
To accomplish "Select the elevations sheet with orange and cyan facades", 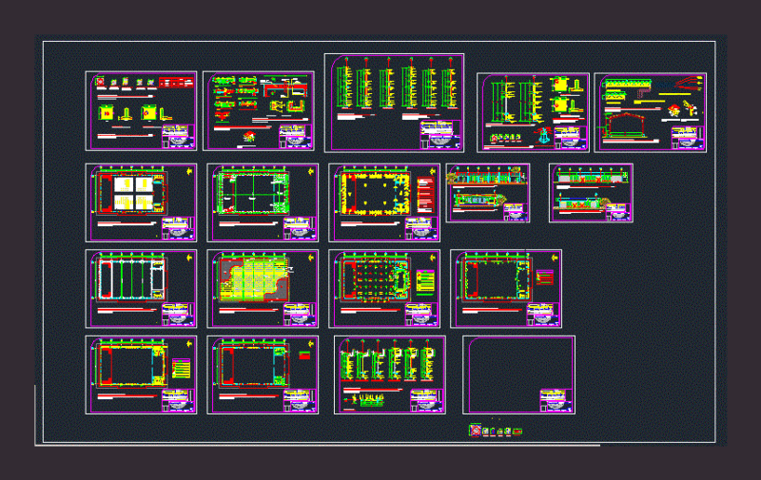I will tap(488, 193).
